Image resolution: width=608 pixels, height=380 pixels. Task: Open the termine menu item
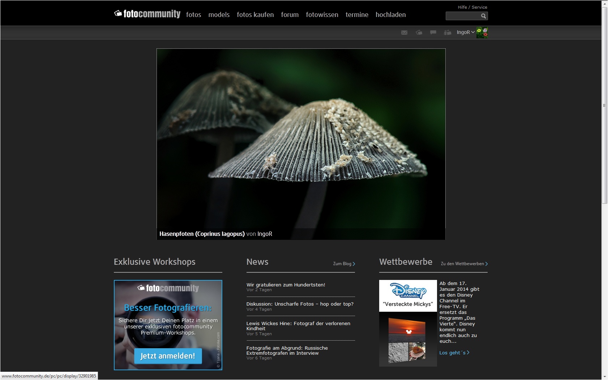coord(357,15)
